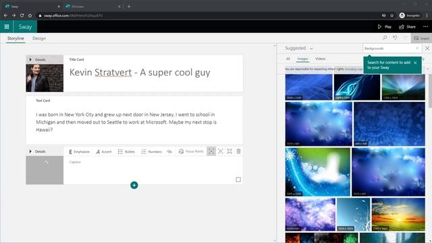Expand Details on the Title Card
The height and width of the screenshot is (243, 432).
tap(38, 59)
